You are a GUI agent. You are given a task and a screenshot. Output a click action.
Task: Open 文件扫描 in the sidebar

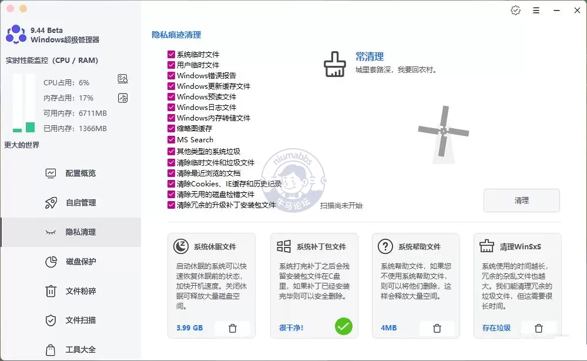(x=71, y=320)
